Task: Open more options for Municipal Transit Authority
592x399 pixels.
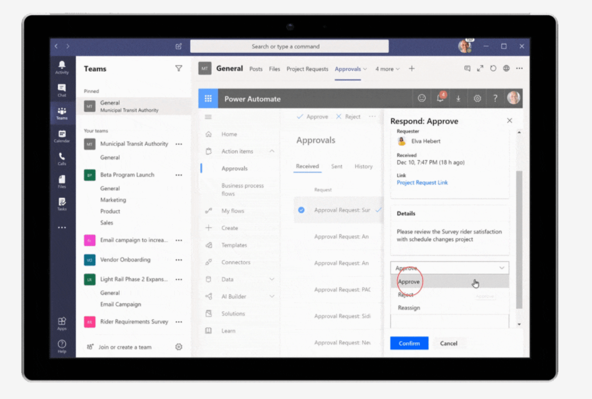Action: pyautogui.click(x=179, y=144)
